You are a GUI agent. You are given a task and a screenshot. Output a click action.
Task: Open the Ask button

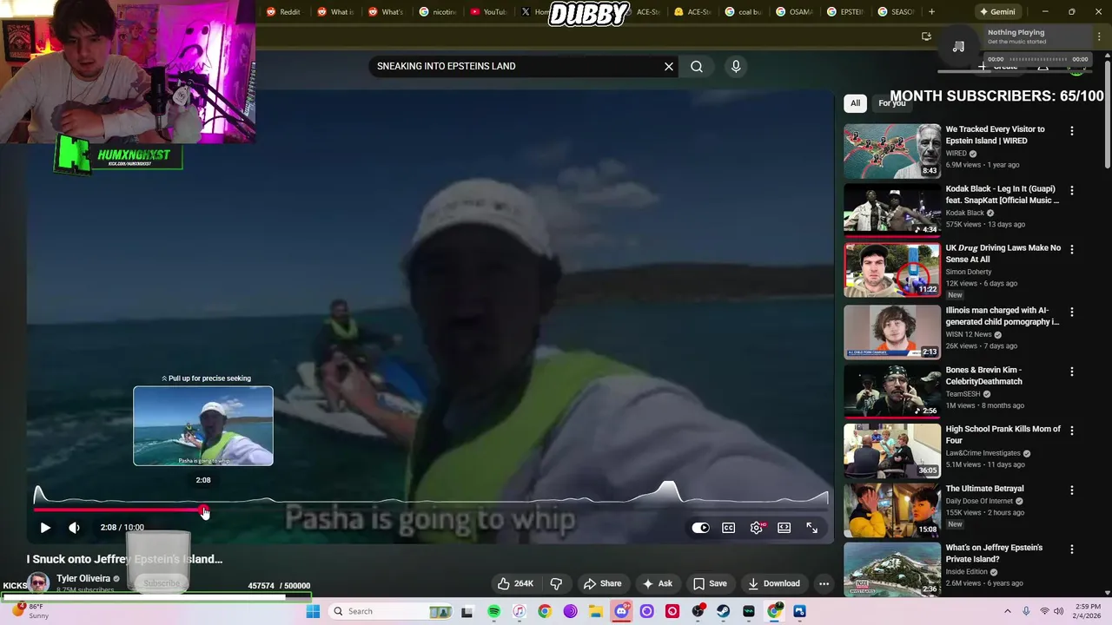(x=657, y=583)
